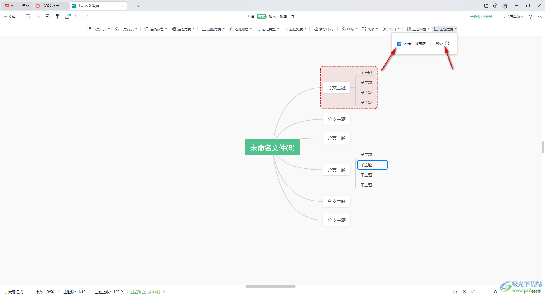Click the 清除样式 eraser button
This screenshot has width=545, height=295.
[x=323, y=29]
